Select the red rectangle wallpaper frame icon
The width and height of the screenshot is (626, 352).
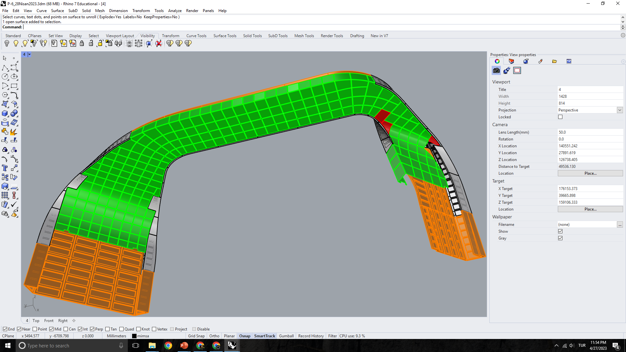(517, 70)
